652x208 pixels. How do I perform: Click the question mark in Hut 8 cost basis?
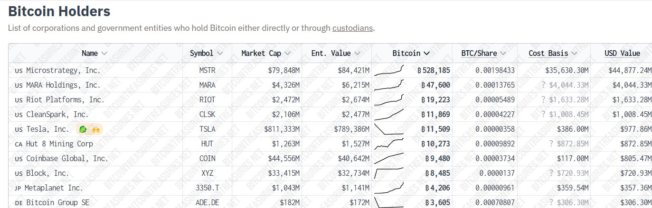pyautogui.click(x=551, y=144)
